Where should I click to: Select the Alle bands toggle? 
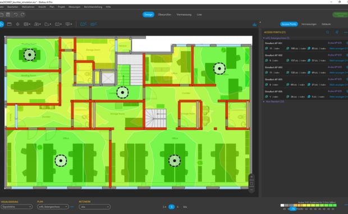tap(185, 207)
